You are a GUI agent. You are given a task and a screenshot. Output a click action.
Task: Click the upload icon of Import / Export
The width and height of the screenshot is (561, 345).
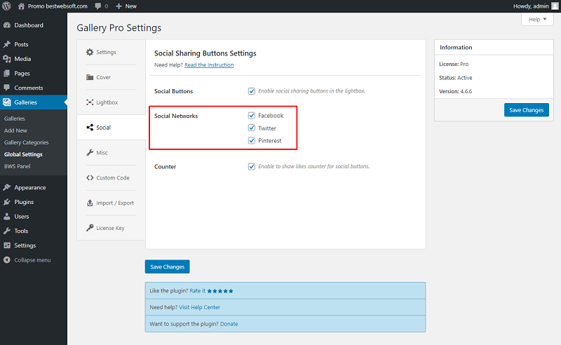click(x=90, y=203)
